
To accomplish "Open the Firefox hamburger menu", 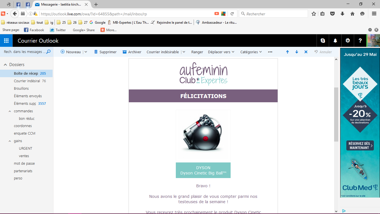I will (374, 14).
